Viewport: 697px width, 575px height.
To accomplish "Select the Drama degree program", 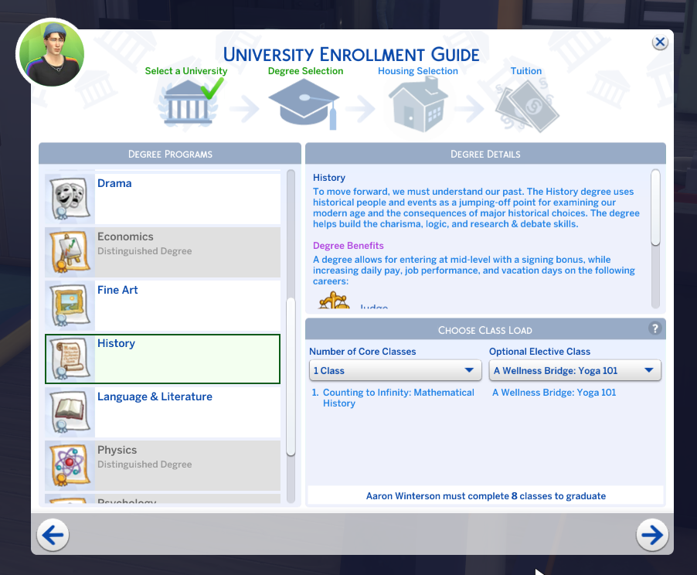I will tap(163, 199).
